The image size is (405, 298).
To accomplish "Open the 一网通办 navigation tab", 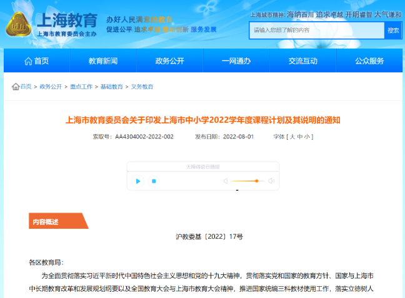I will point(236,61).
